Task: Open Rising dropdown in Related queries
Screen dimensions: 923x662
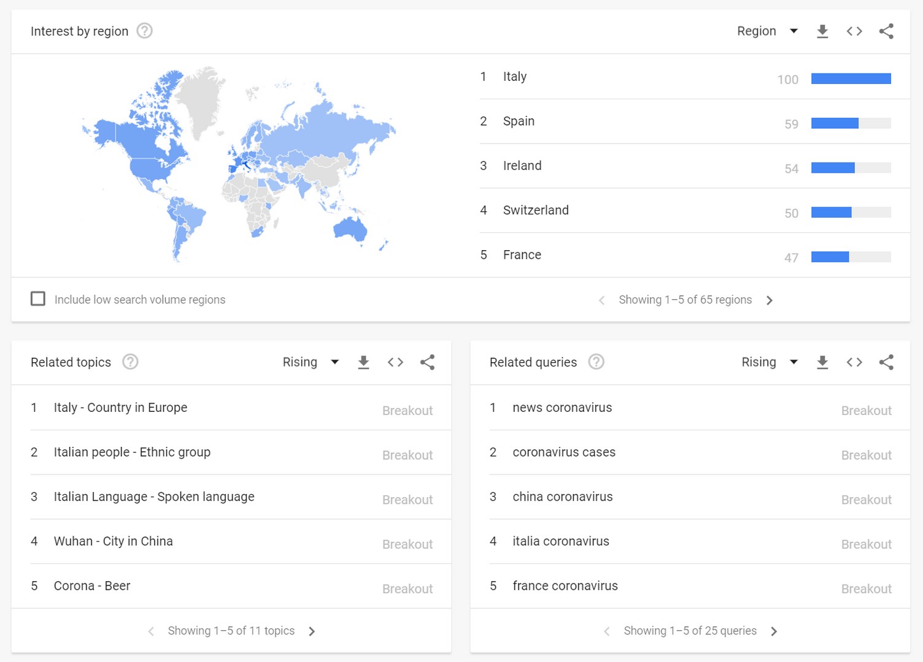Action: tap(770, 362)
